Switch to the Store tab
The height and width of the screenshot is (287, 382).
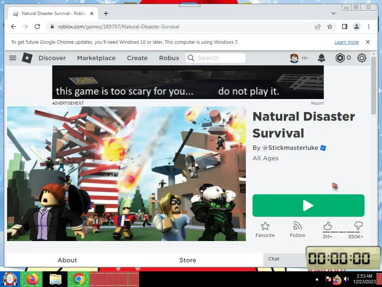tap(188, 260)
